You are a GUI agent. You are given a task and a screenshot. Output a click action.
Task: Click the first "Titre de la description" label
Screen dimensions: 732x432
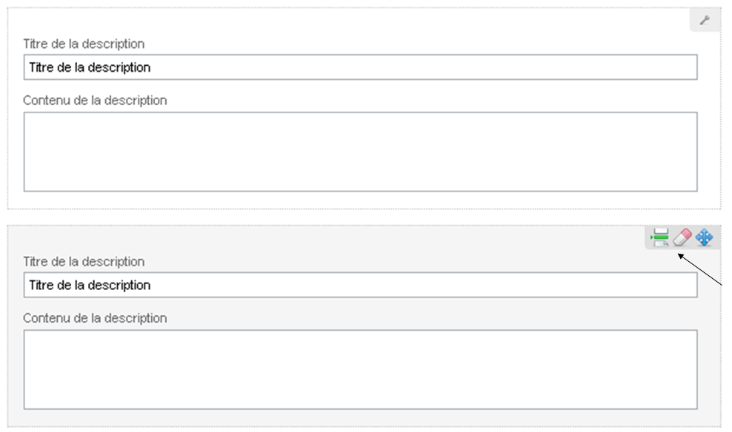tap(84, 44)
